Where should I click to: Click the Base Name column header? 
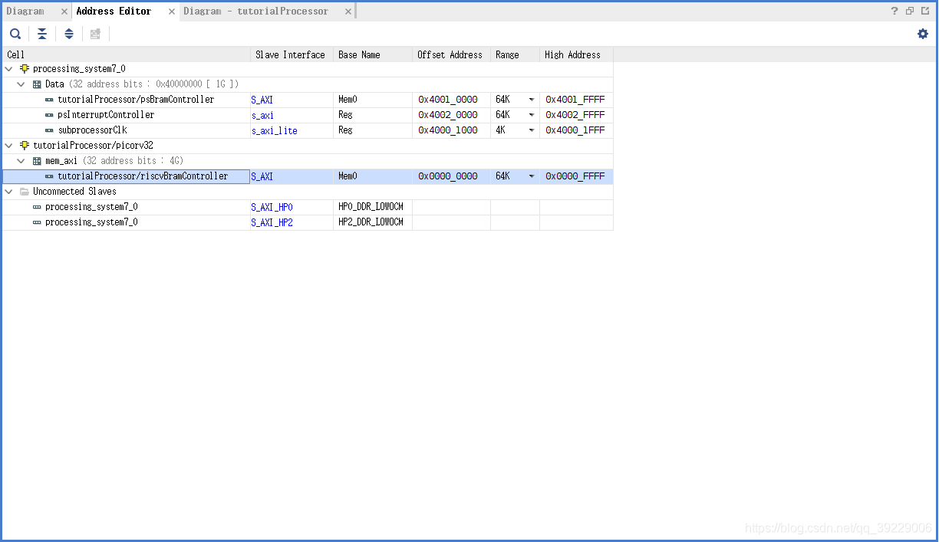tap(373, 54)
